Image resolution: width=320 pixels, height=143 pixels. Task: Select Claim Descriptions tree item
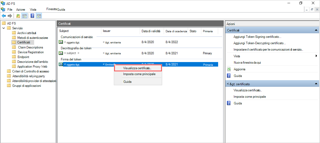point(30,47)
